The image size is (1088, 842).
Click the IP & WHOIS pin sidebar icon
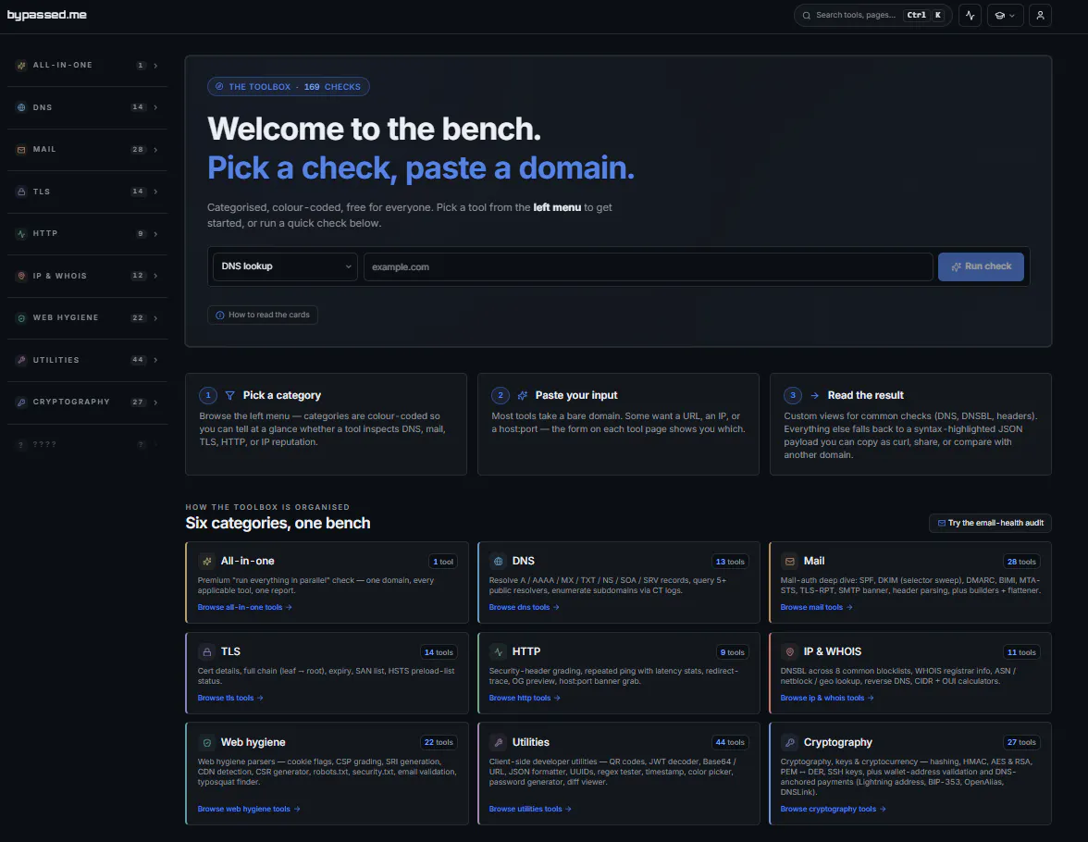pyautogui.click(x=21, y=276)
